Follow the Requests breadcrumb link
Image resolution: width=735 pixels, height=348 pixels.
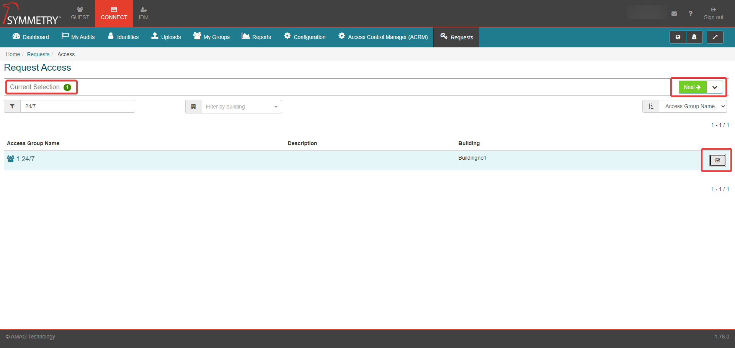point(38,54)
